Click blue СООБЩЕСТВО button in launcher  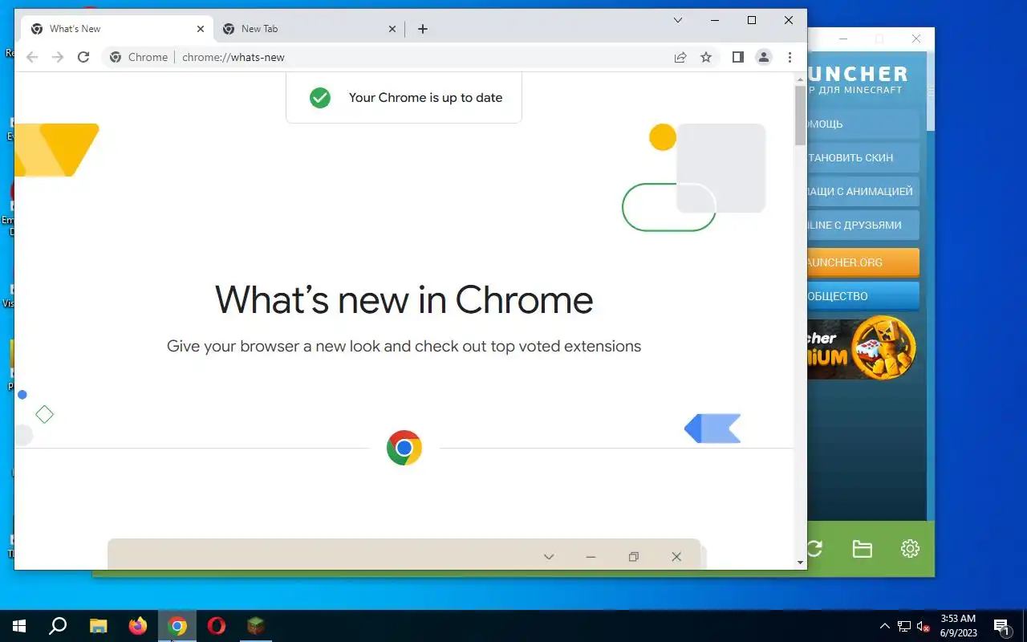[x=863, y=296]
